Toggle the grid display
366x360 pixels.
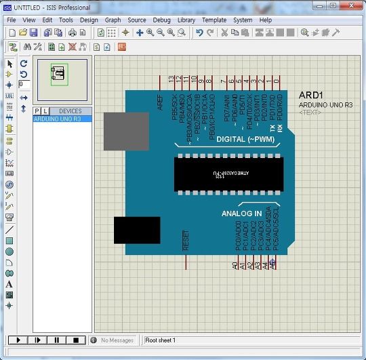111,33
